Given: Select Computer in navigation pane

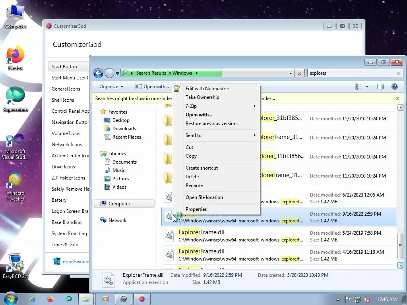Looking at the screenshot, I should click(124, 204).
